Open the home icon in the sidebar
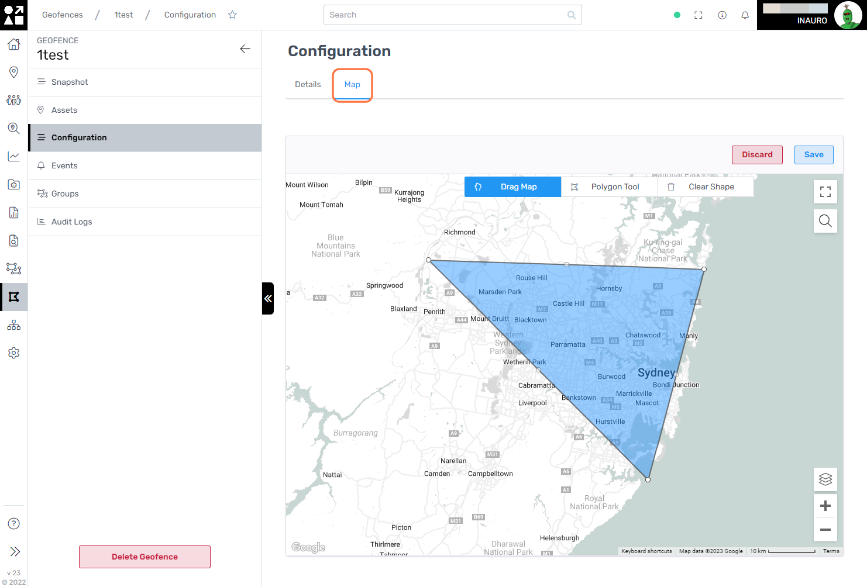Viewport: 867px width, 587px height. [x=13, y=44]
